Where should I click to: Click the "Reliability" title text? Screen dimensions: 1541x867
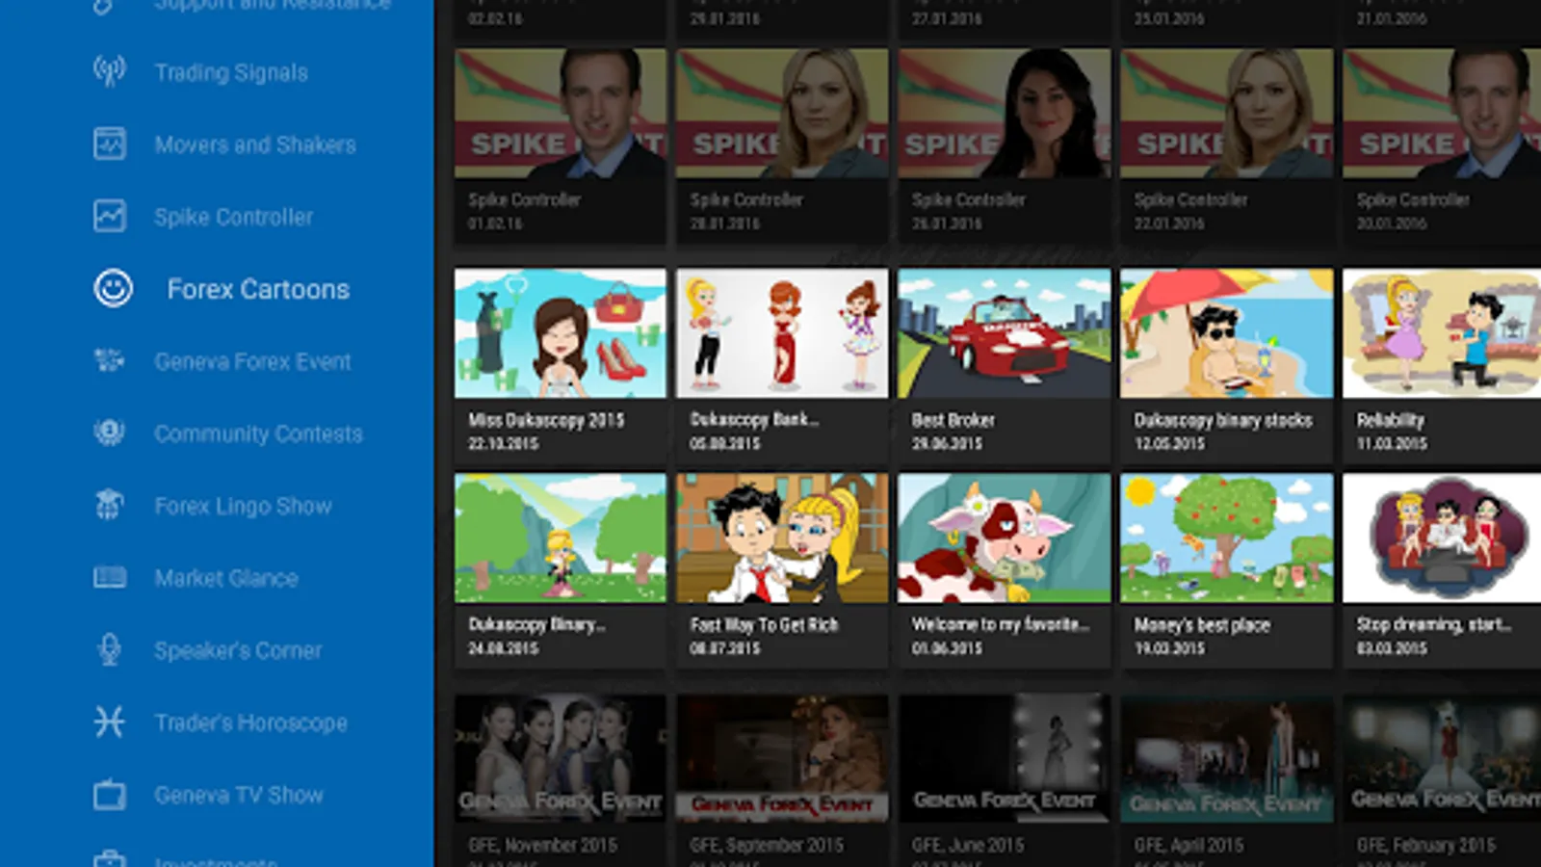click(x=1390, y=420)
